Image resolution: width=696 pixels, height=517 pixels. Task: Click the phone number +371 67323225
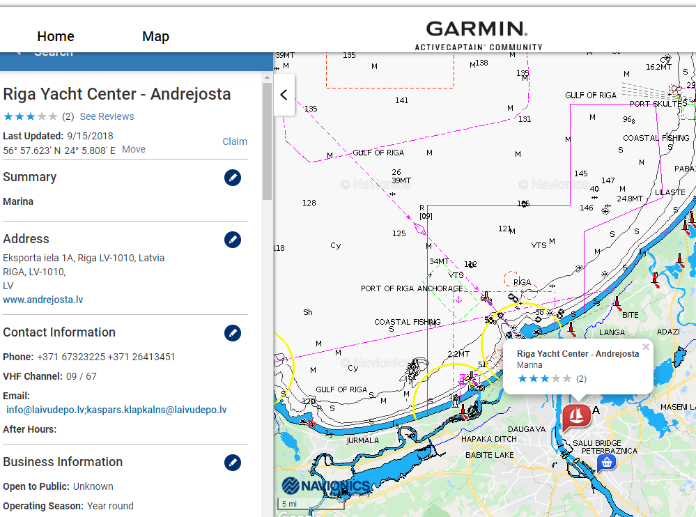[x=71, y=357]
